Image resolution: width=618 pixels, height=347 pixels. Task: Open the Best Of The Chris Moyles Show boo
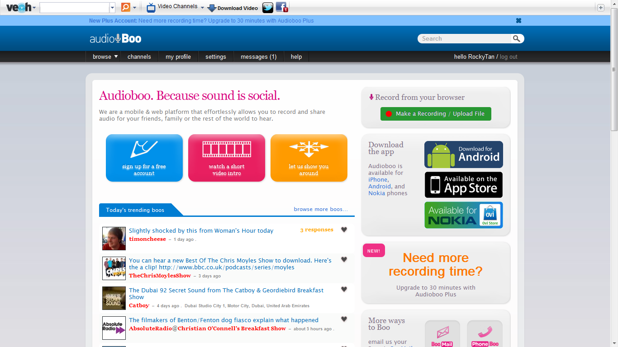click(230, 264)
